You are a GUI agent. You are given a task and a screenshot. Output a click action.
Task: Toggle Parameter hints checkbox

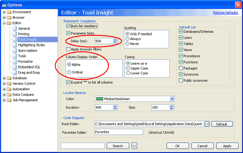[68, 33]
